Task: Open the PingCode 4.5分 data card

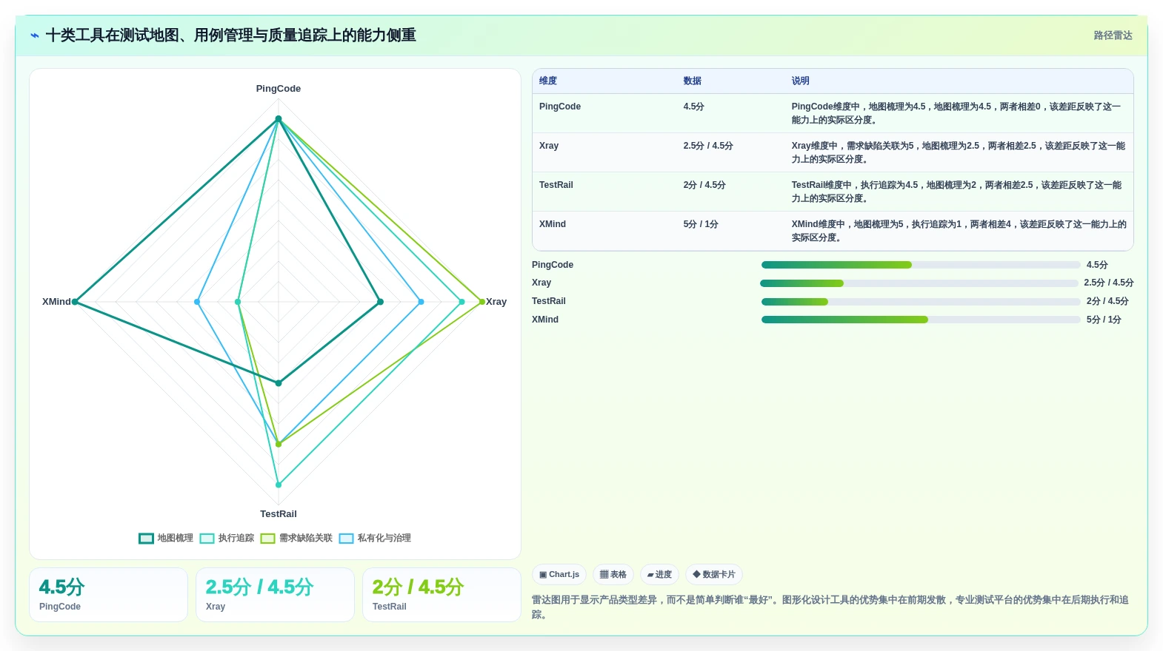Action: click(108, 595)
